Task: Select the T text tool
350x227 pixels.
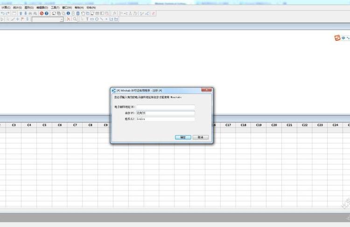Action: [x=87, y=19]
